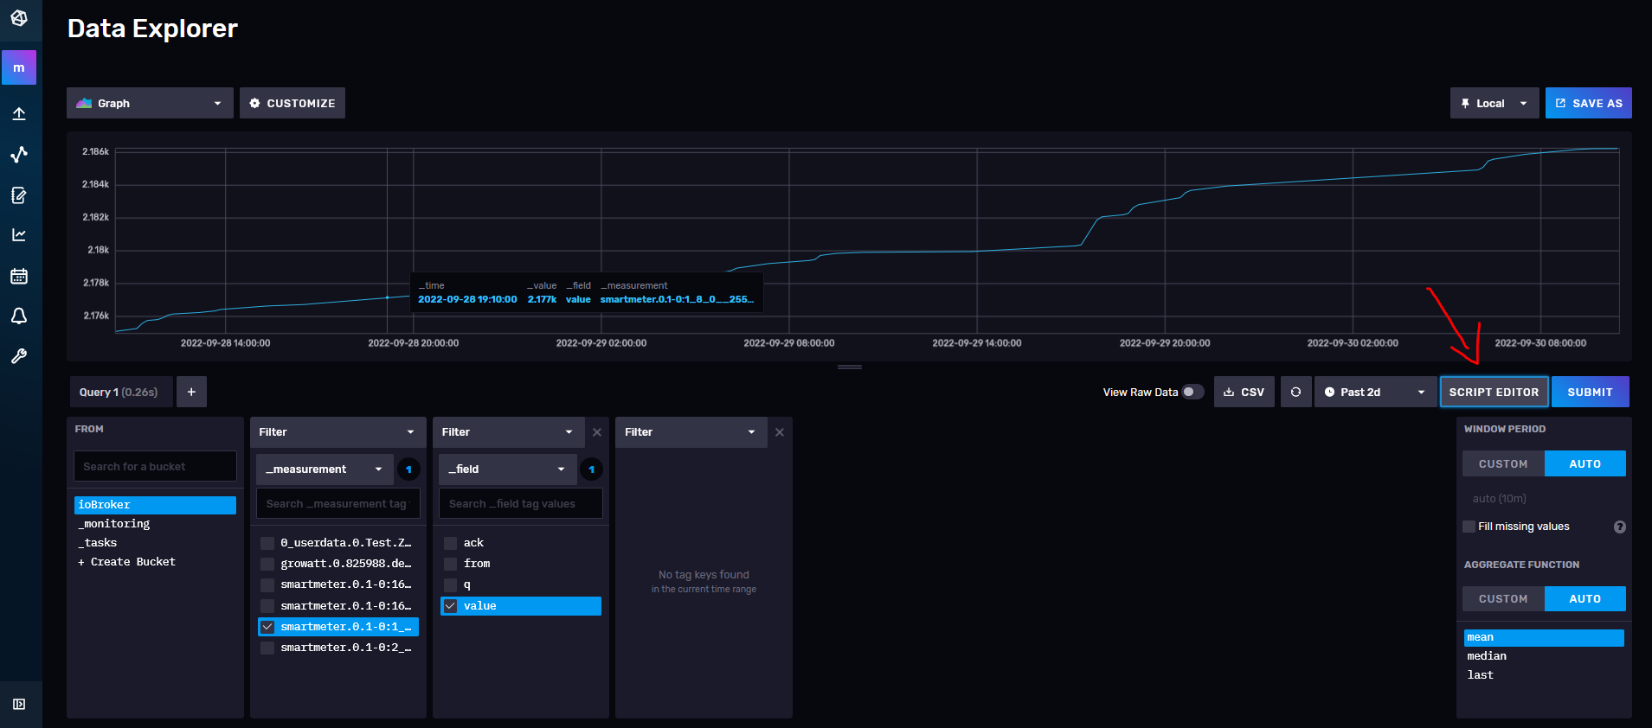
Task: Check 0_userdata.0.Test.Z… measurement
Action: (x=267, y=543)
